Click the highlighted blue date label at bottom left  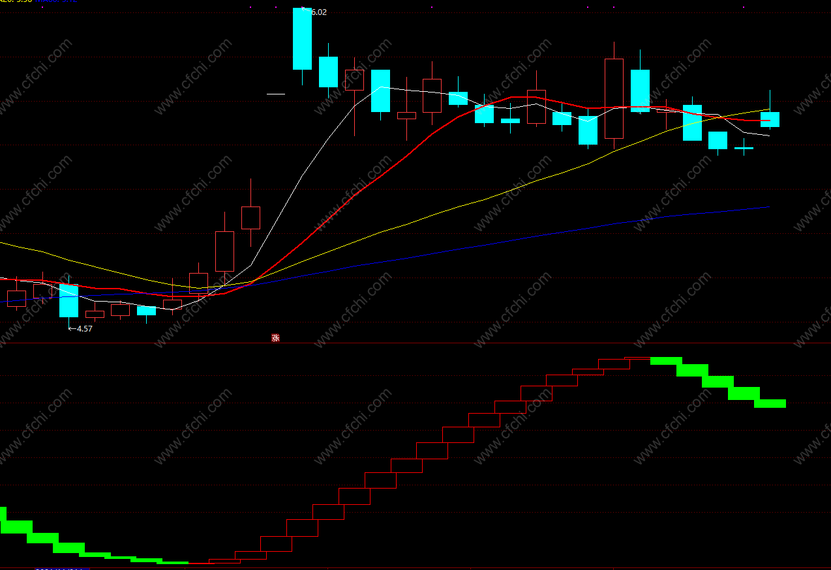tap(62, 569)
